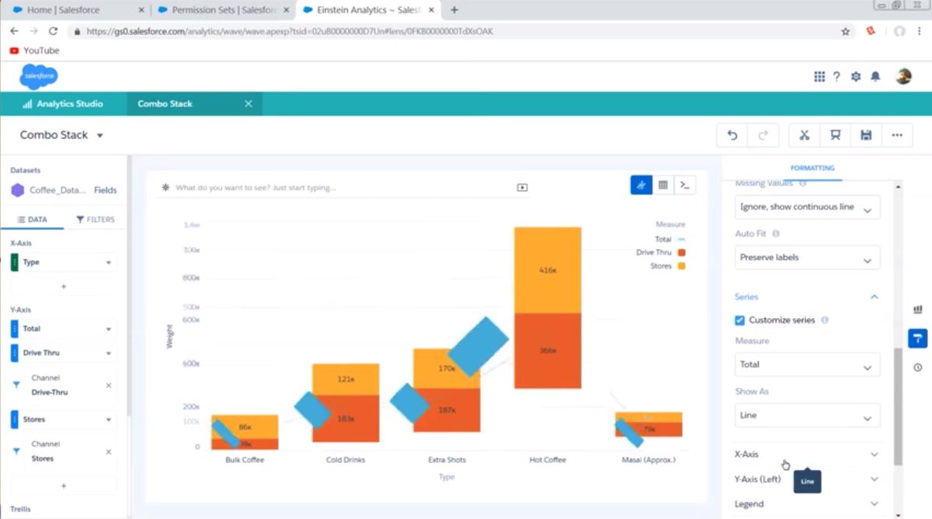Viewport: 932px width, 519px height.
Task: Switch to Home Salesforce browser tab
Action: (x=74, y=10)
